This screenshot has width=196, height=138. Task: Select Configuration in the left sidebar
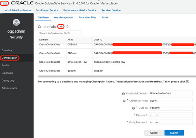coord(9,58)
